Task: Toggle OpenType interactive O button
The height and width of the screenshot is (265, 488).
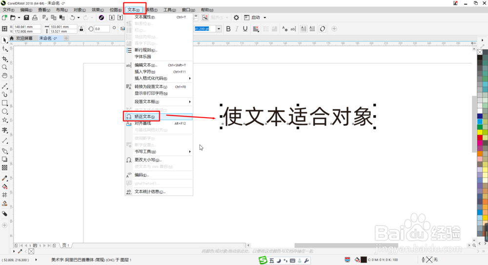Action: (323, 29)
